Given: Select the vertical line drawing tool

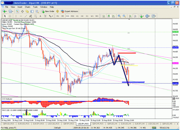Looking at the screenshot, I should pyautogui.click(x=16, y=16).
